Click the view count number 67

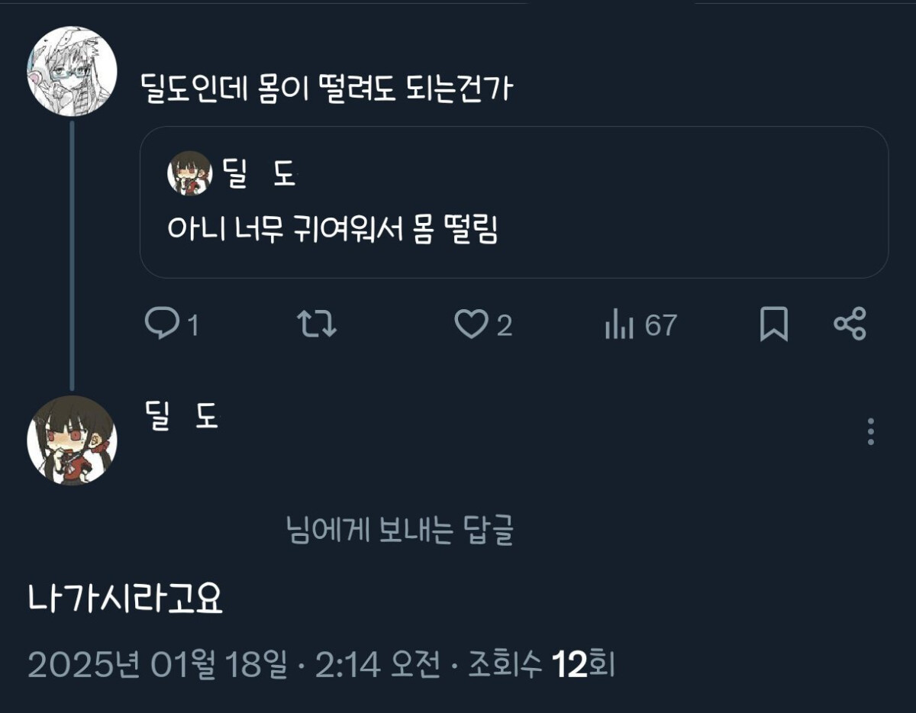coord(660,326)
